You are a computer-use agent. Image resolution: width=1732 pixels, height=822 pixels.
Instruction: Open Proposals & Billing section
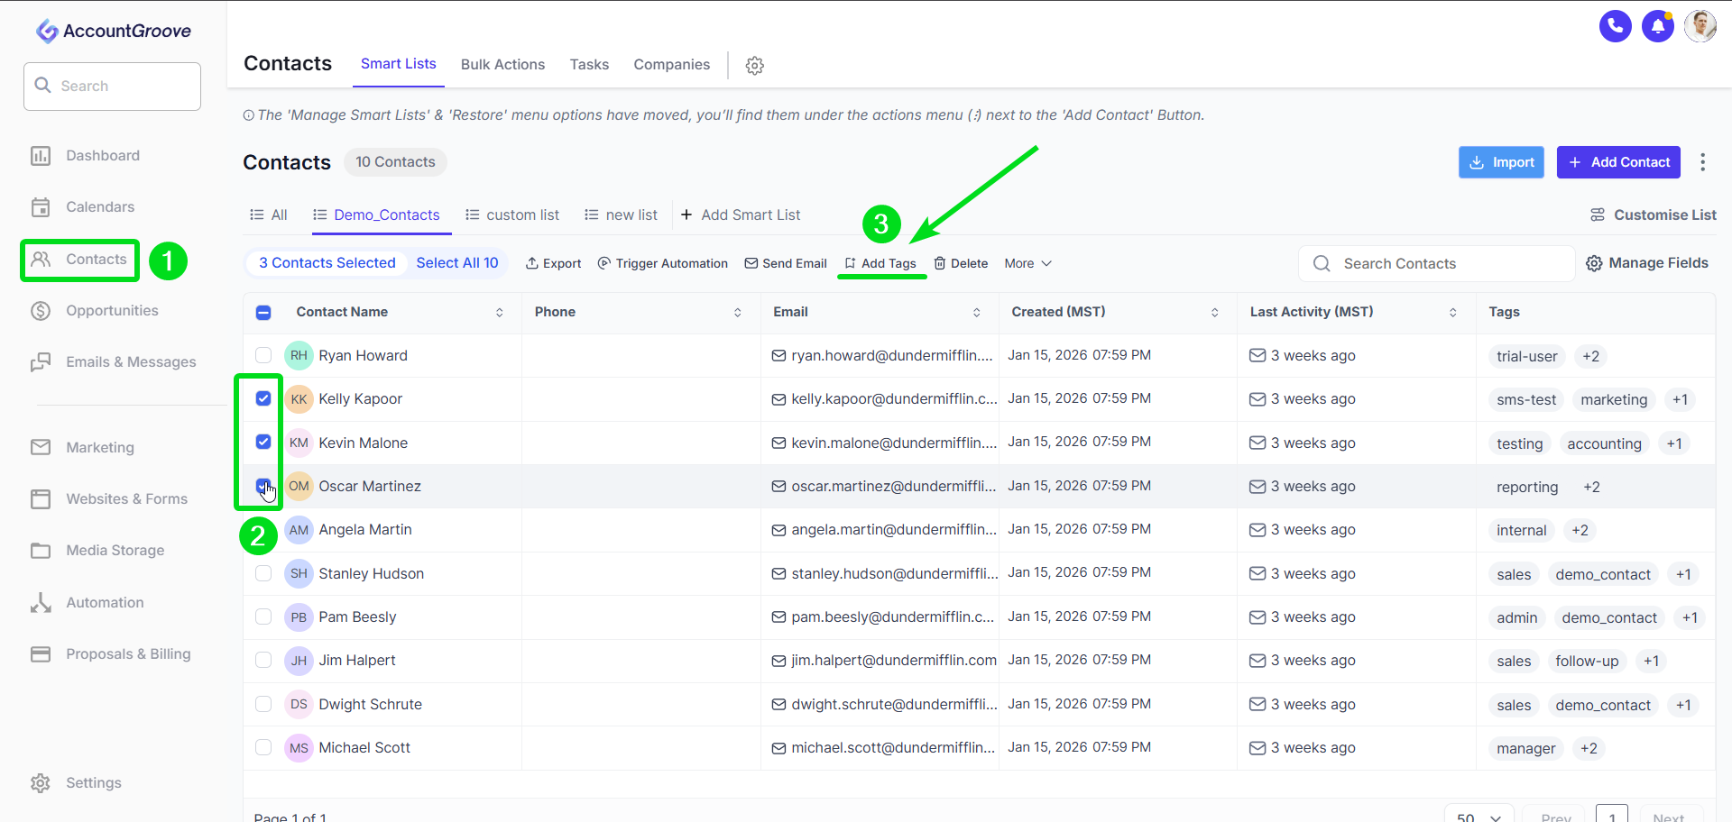(110, 654)
